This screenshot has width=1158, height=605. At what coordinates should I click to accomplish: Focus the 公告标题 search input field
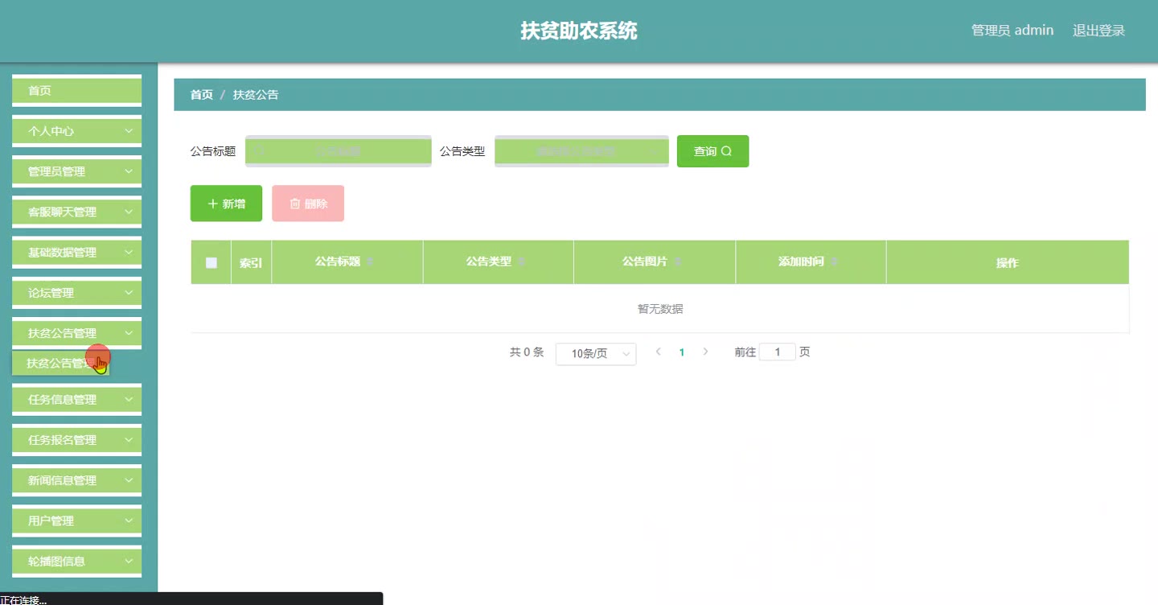(x=339, y=151)
